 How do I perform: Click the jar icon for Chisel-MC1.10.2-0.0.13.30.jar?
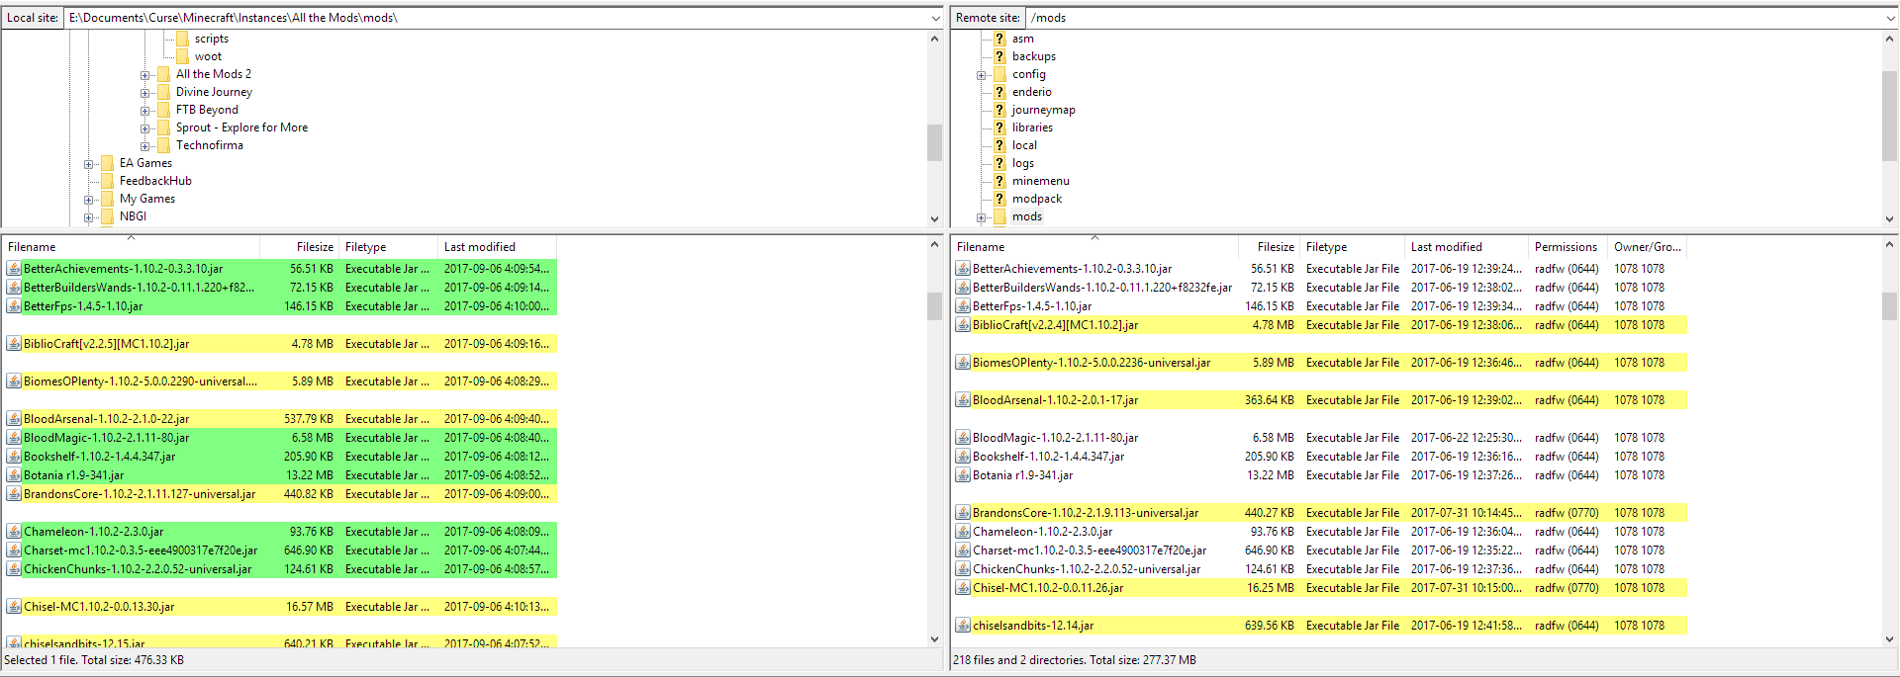coord(14,607)
